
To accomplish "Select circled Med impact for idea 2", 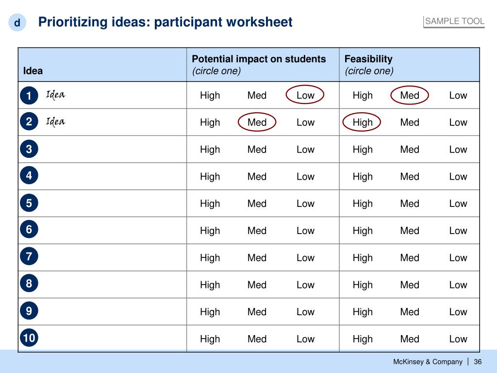I will pyautogui.click(x=257, y=122).
